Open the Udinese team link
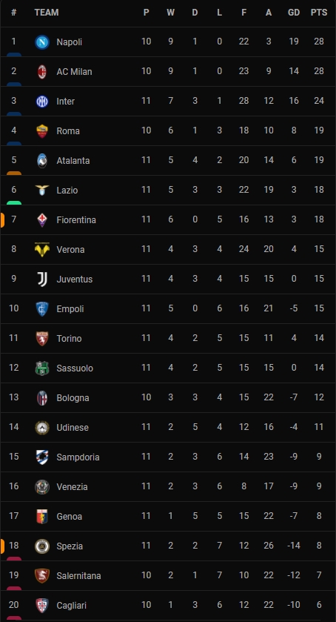This screenshot has width=336, height=622. 73,428
